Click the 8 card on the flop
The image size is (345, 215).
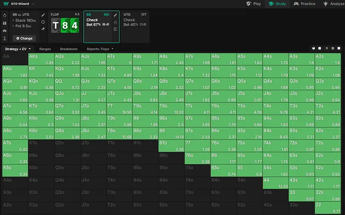65,25
